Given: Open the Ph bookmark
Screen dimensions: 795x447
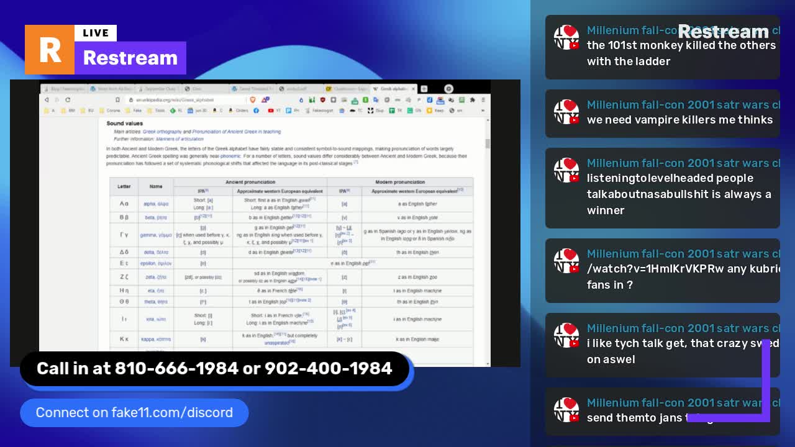Looking at the screenshot, I should [293, 111].
